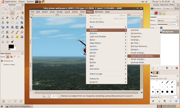The height and width of the screenshot is (108, 180).
Task: Select the Bucket Fill tool
Action: 3,32
